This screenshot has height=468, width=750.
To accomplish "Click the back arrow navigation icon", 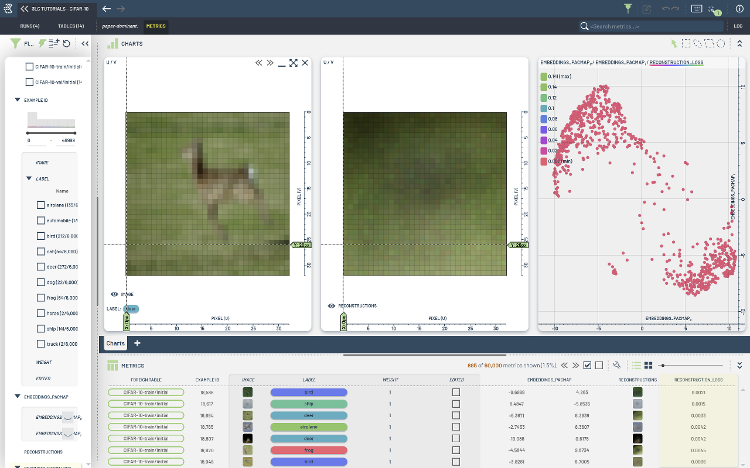I will [x=106, y=9].
